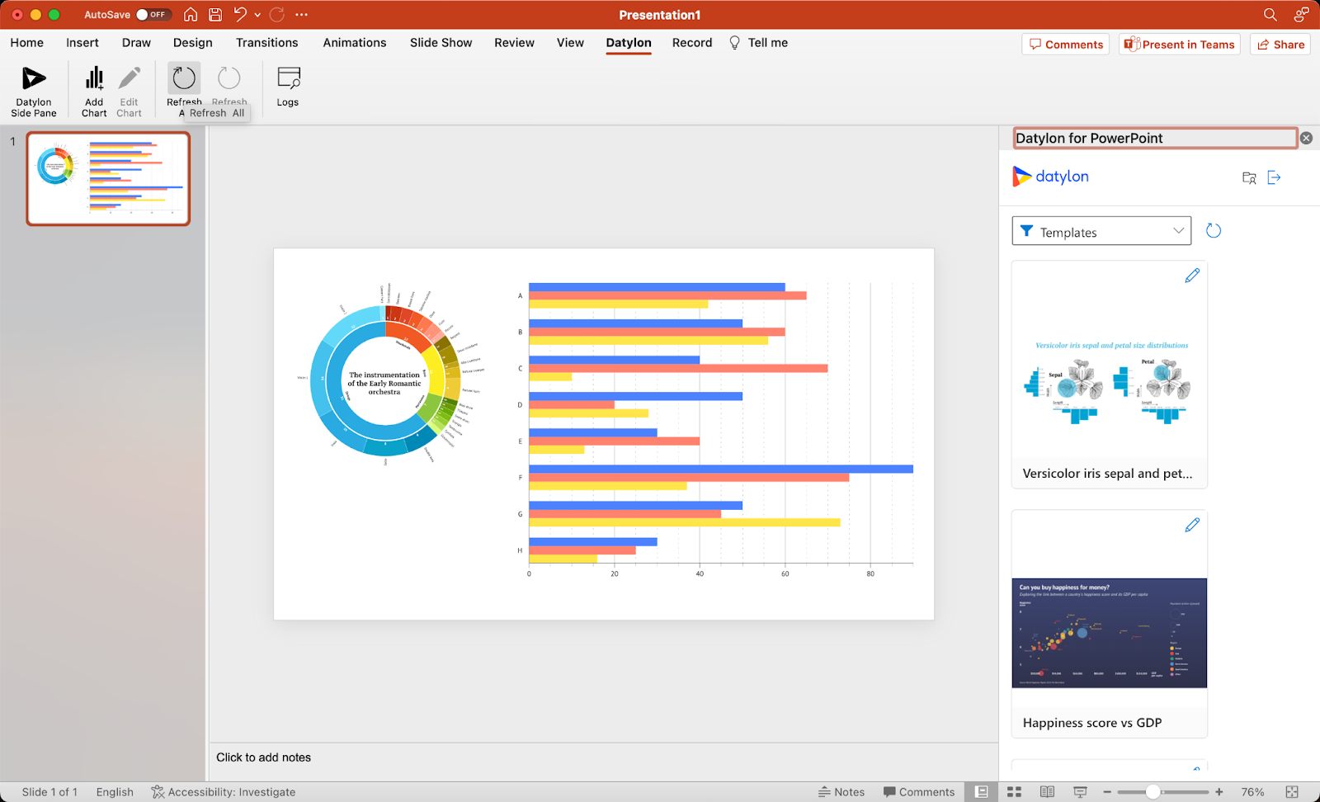Open the Home tab
The height and width of the screenshot is (802, 1320).
click(x=27, y=43)
